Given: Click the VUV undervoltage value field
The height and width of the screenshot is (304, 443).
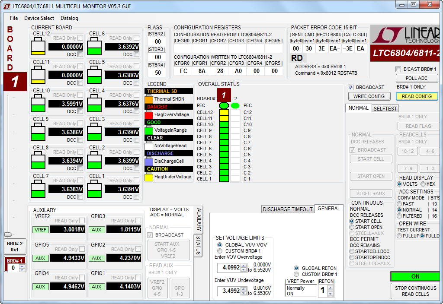Looking at the screenshot, I should [229, 291].
